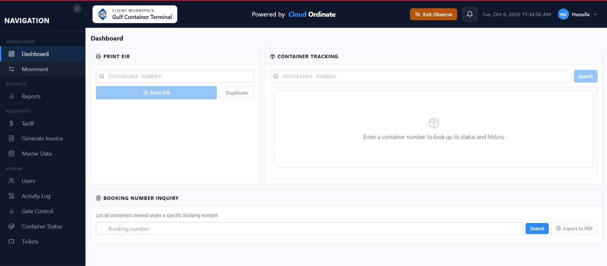Open the Dashboard menu item

click(43, 54)
